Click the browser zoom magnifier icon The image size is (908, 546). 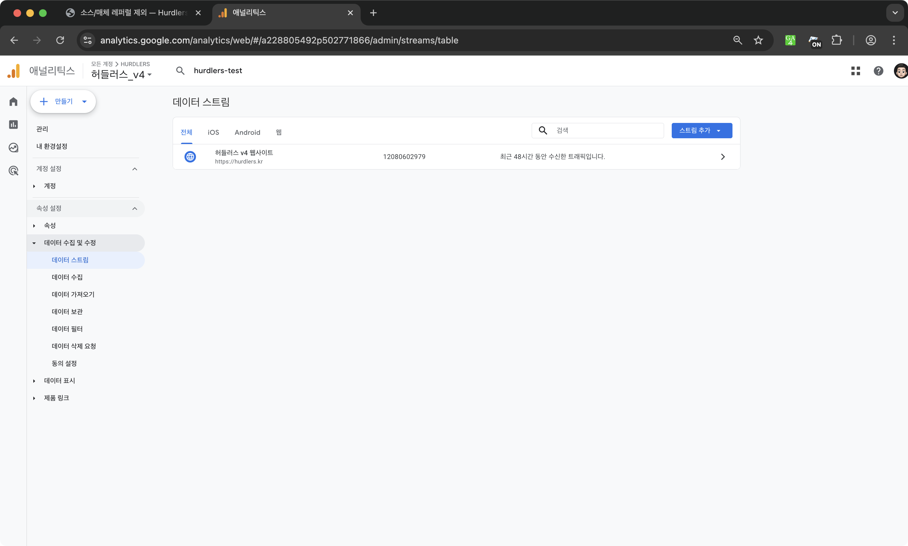pyautogui.click(x=738, y=40)
